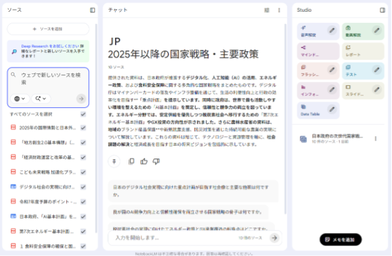This screenshot has height=256, width=392.
Task: Open source 令和7年度予算のポイント
Action: [48, 201]
